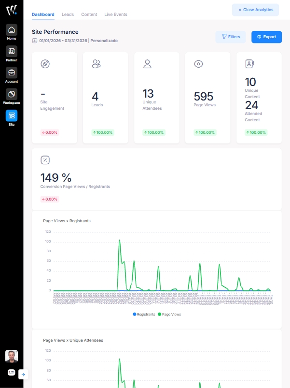Open the Workspace sidebar icon

(12, 94)
